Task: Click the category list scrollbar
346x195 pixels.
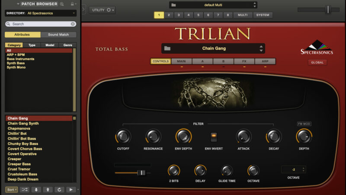Action: tap(74, 80)
